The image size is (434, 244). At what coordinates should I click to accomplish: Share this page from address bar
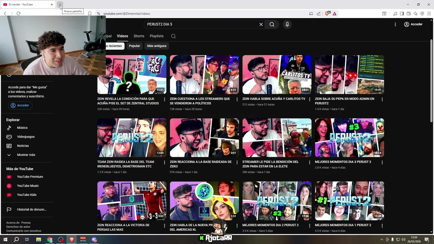tap(319, 14)
